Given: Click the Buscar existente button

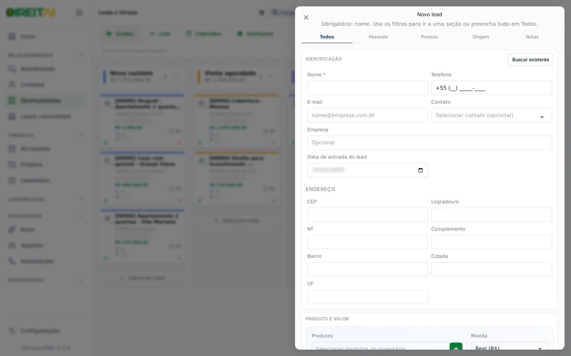Looking at the screenshot, I should 531,60.
